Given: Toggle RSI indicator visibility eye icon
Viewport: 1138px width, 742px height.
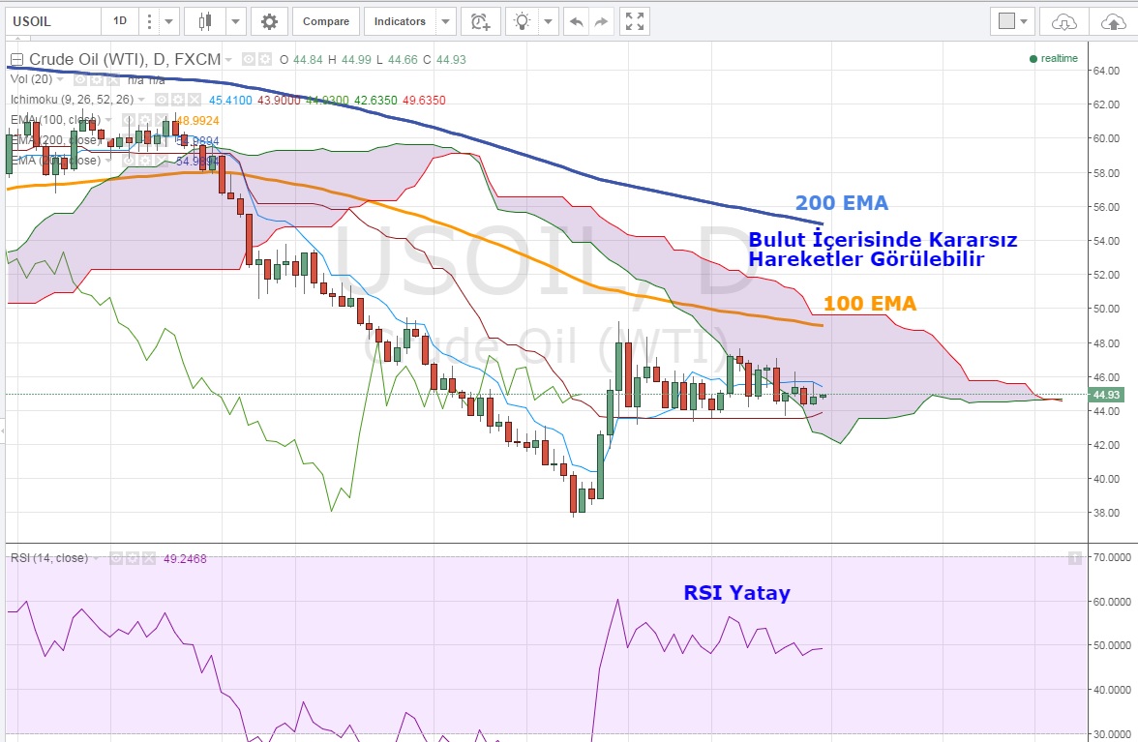Looking at the screenshot, I should [115, 558].
